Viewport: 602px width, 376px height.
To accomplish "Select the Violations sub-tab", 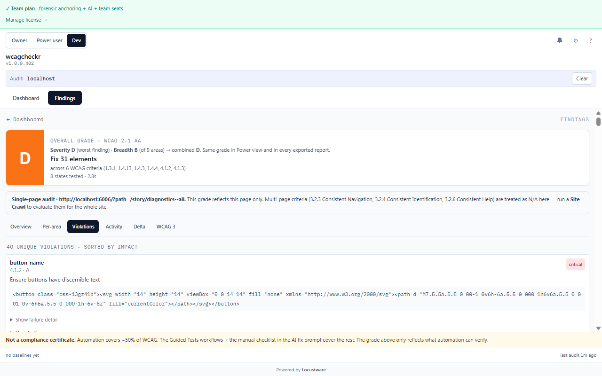I will click(83, 227).
